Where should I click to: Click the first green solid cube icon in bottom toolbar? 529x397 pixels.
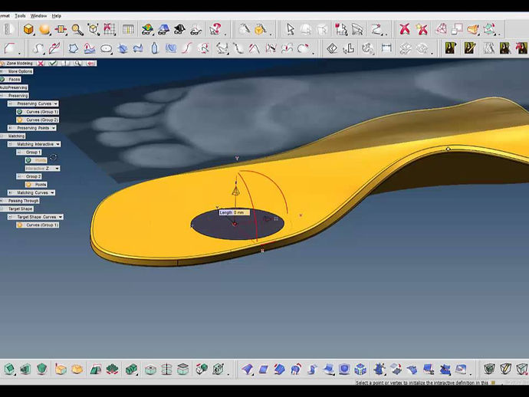[9, 369]
